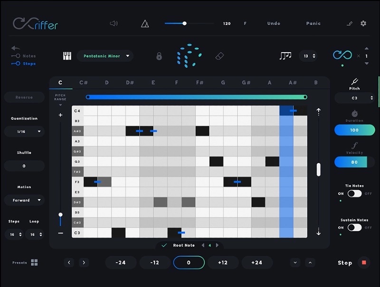The width and height of the screenshot is (380, 287).
Task: Open the Presets grid icon
Action: coord(34,262)
